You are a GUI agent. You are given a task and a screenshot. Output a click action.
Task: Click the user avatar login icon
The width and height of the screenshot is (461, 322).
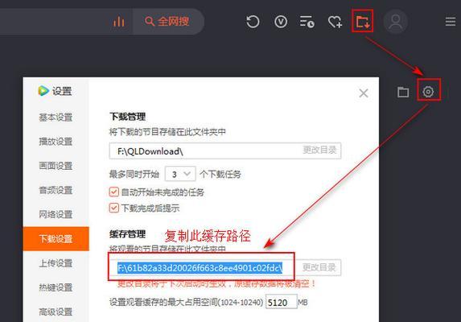396,22
